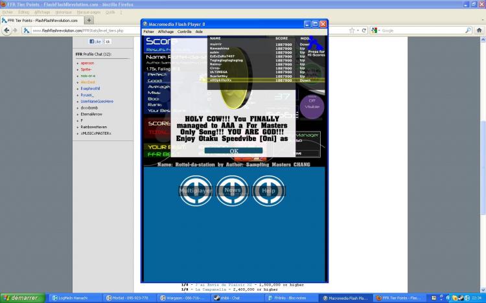Click OK in the HOLY COW dialog
This screenshot has height=303, width=486.
pos(233,151)
